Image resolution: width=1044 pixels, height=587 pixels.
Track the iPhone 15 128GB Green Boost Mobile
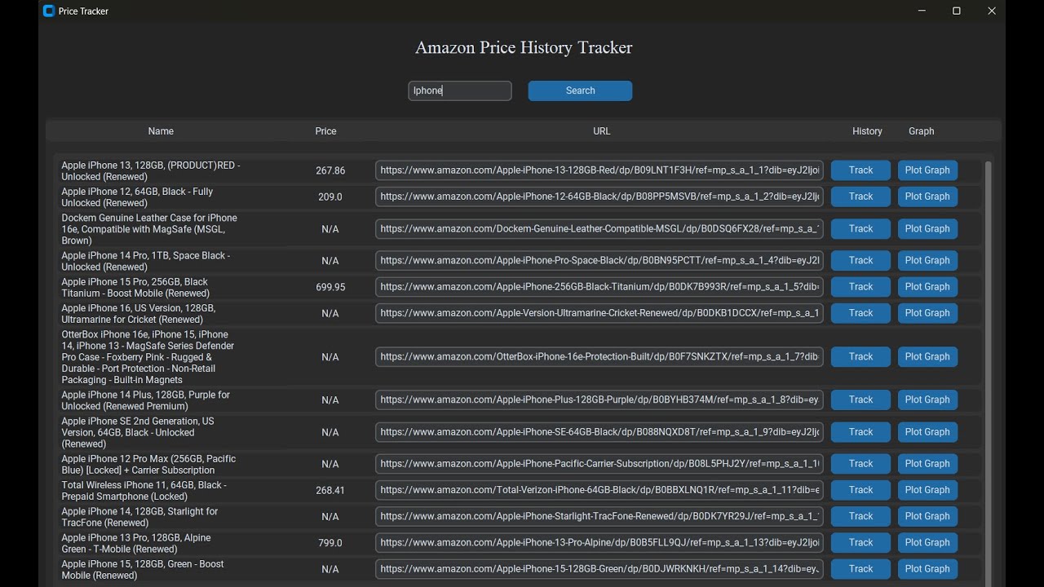860,569
